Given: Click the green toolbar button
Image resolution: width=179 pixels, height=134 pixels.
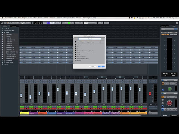Looking at the screenshot, I should click(x=69, y=23).
